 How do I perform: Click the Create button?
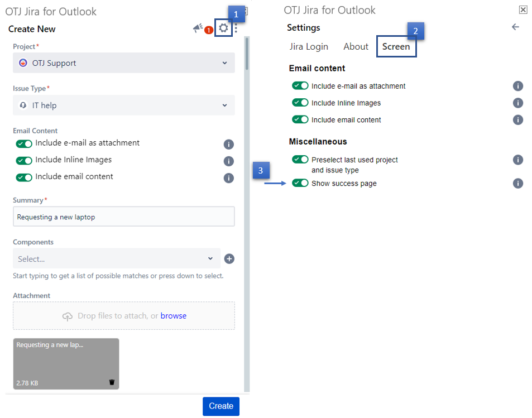221,406
